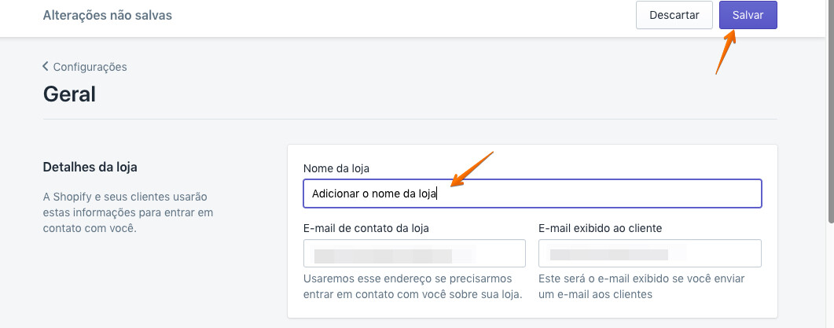Click the back chevron beside Configurações

point(46,67)
